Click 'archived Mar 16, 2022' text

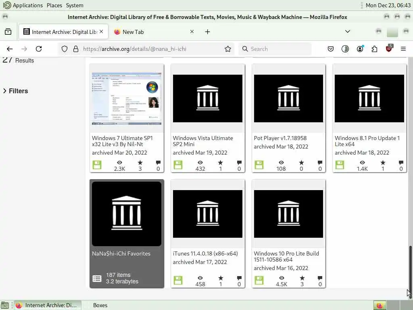(x=281, y=268)
